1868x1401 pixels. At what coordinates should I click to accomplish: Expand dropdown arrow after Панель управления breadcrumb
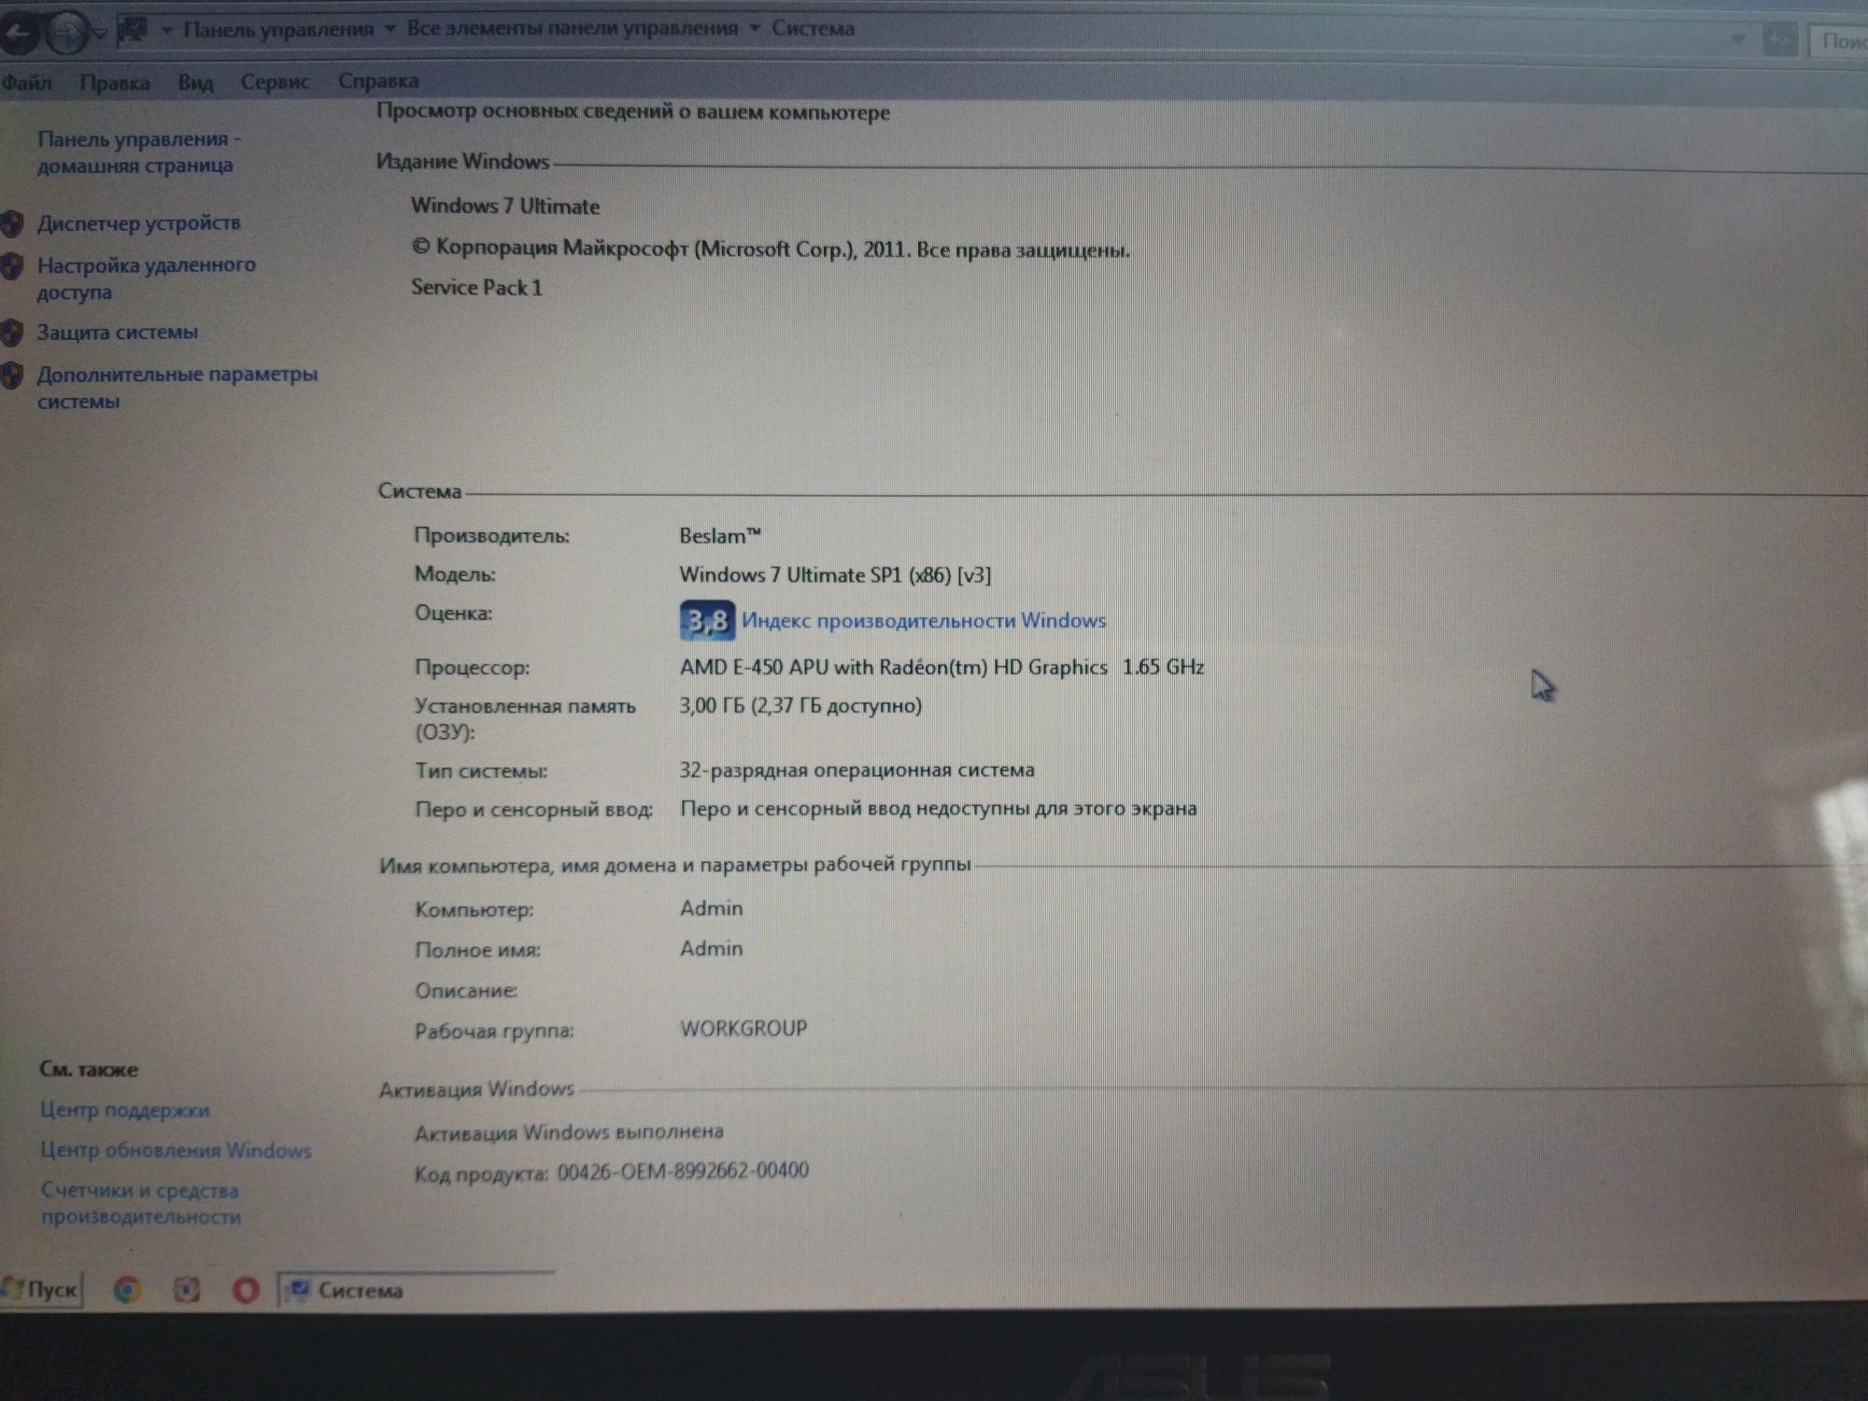[x=389, y=30]
